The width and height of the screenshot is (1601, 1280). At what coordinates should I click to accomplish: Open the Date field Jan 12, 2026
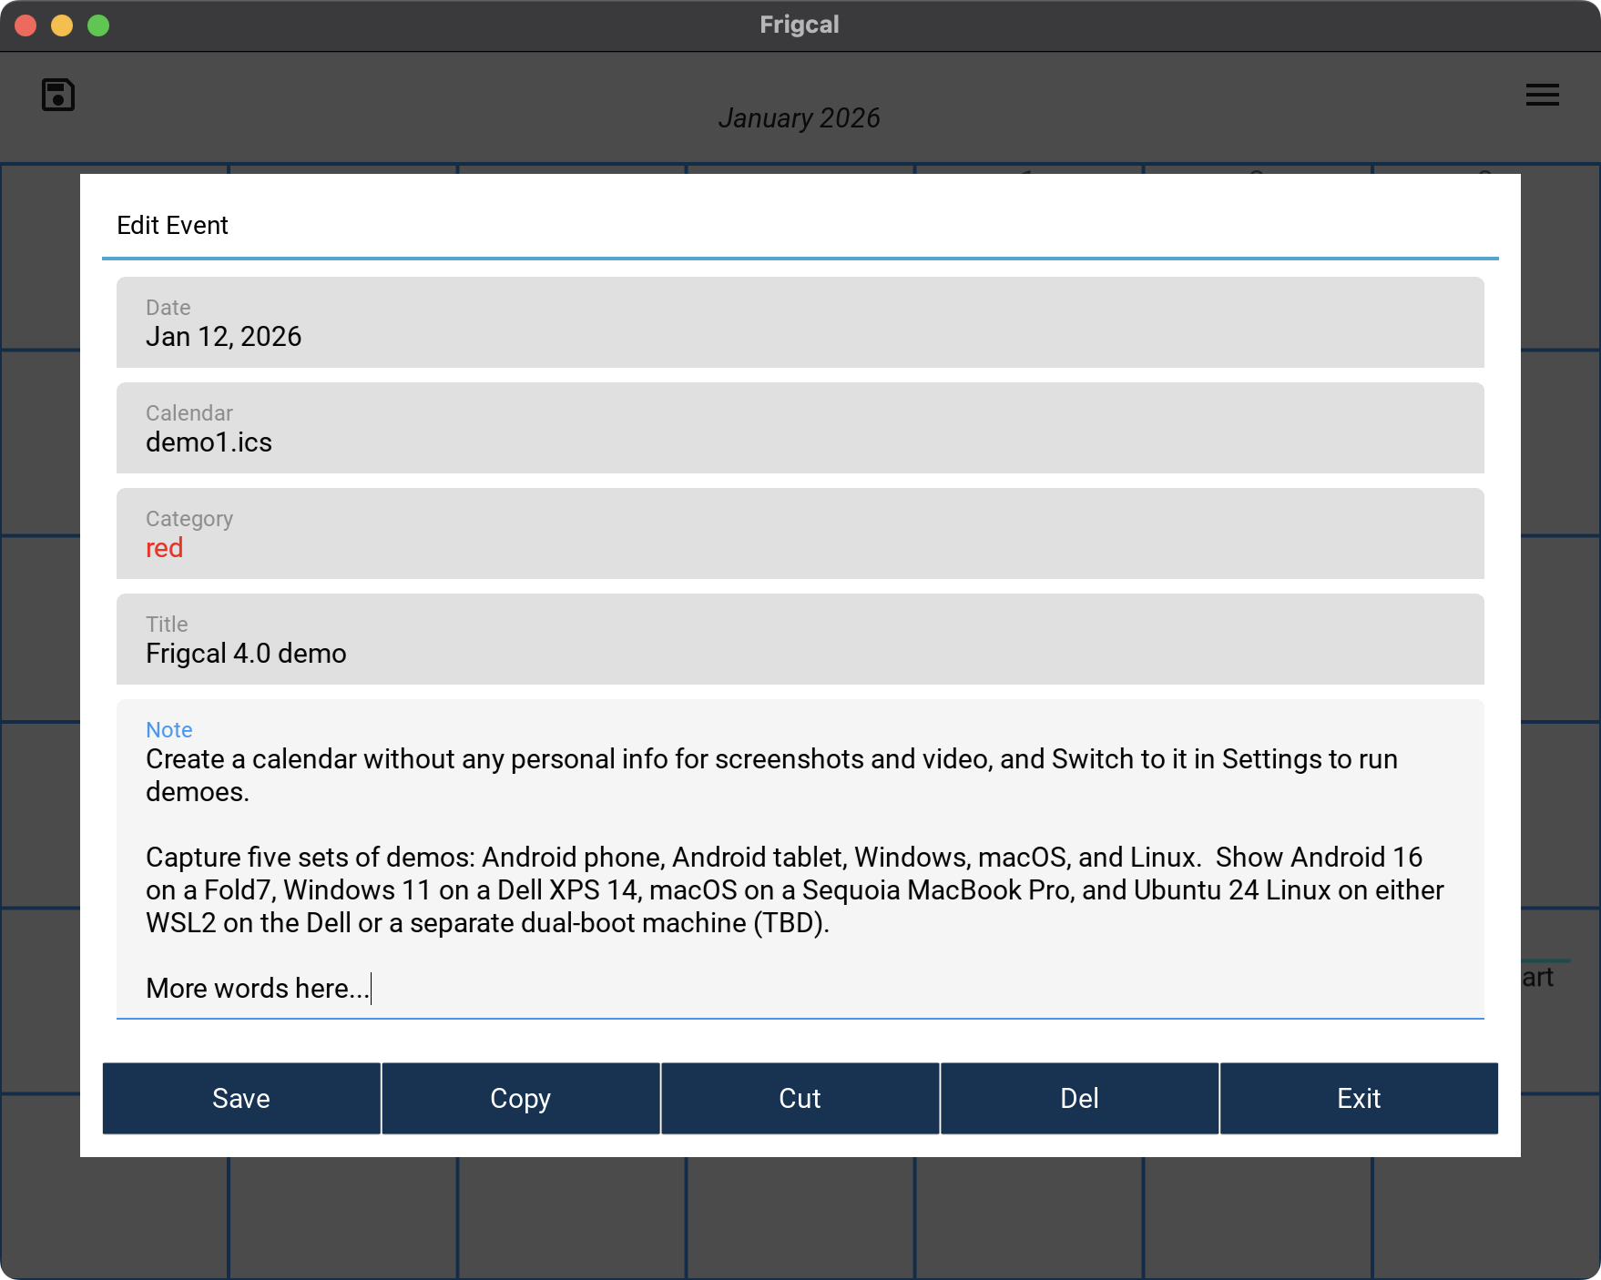pos(800,322)
